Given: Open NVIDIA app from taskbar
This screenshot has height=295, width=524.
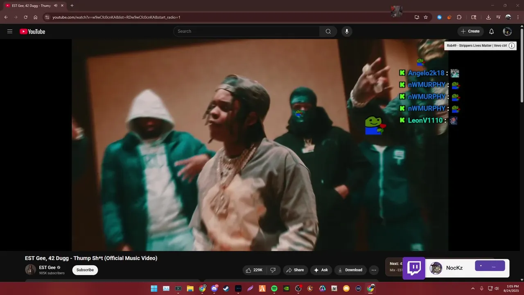Looking at the screenshot, I should (x=286, y=288).
